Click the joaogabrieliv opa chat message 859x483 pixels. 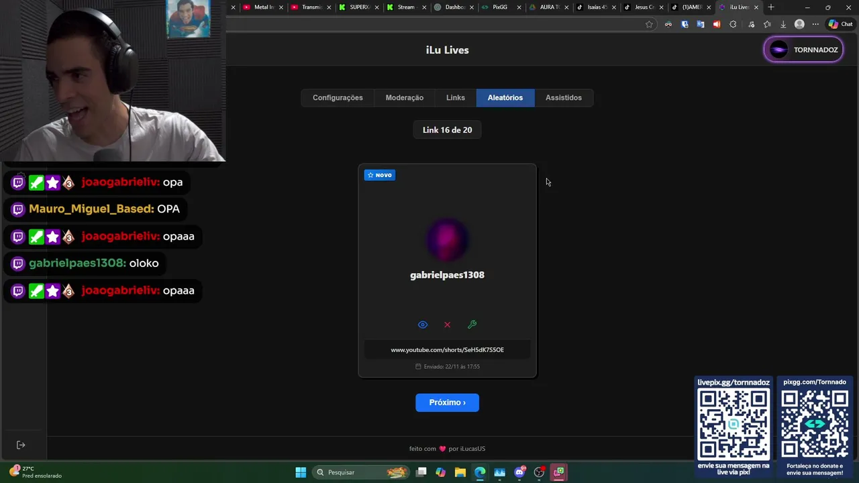click(97, 182)
